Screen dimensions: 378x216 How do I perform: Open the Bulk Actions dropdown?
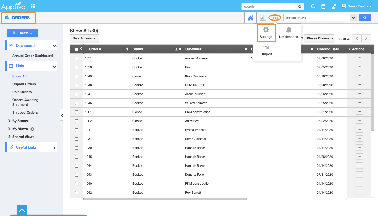point(84,38)
